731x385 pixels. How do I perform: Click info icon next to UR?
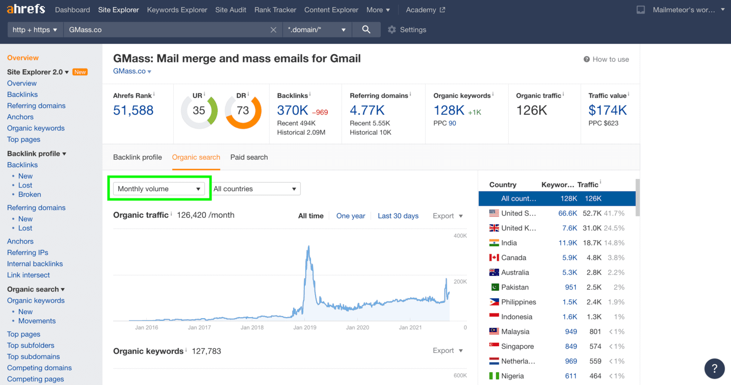[204, 94]
